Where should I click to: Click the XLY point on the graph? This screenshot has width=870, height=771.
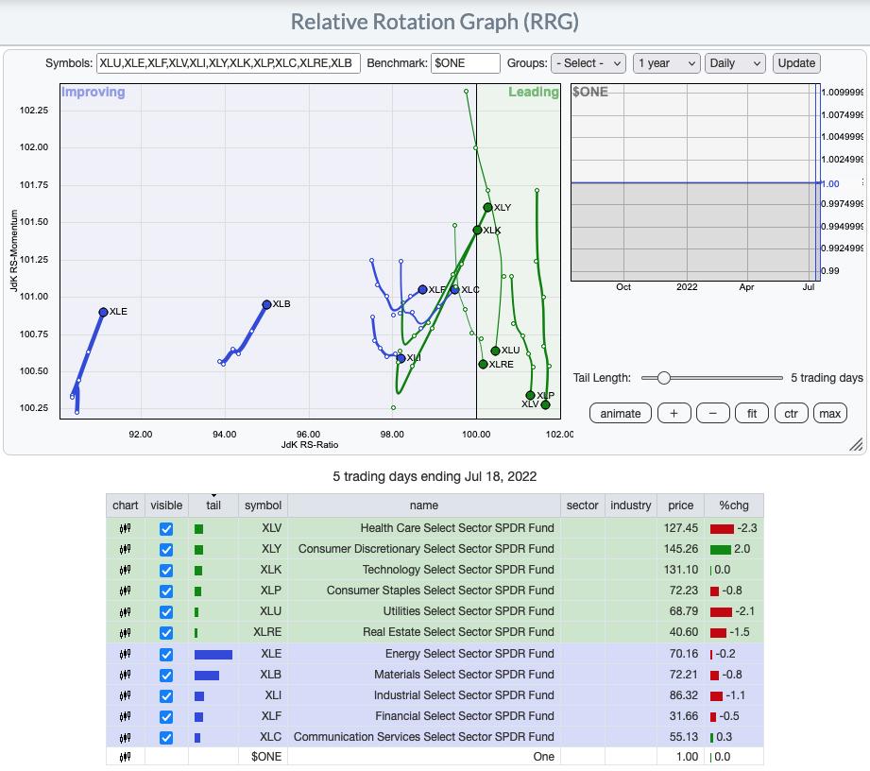487,207
